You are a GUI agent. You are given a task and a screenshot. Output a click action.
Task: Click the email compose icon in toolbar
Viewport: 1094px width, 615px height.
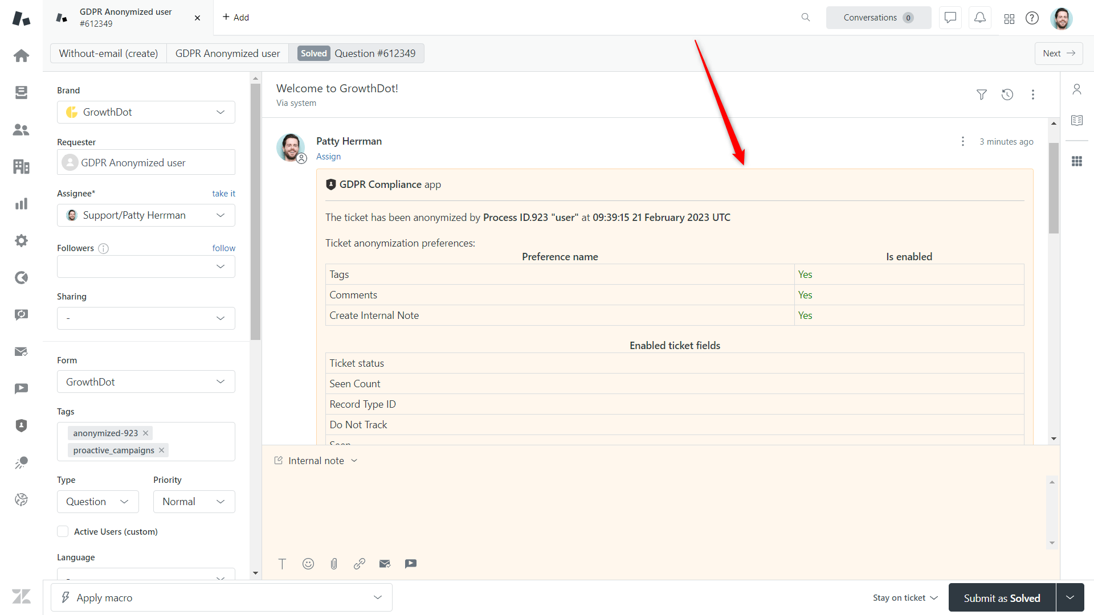point(385,564)
